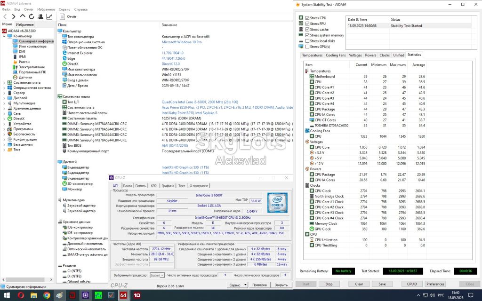Open File Explorer from the taskbar

[x=33, y=295]
